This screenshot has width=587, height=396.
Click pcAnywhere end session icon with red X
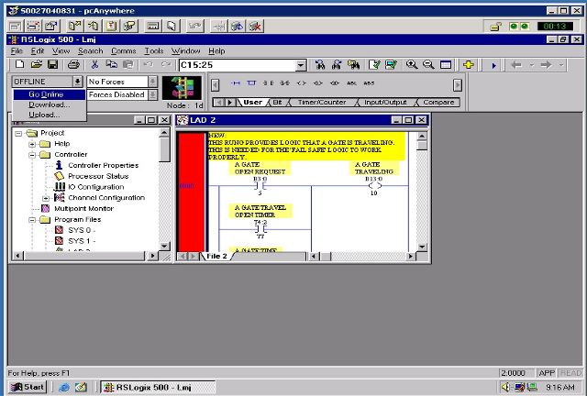tap(256, 27)
